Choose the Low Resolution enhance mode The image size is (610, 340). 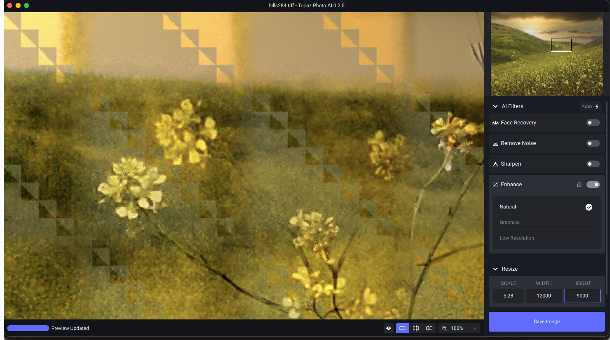517,238
